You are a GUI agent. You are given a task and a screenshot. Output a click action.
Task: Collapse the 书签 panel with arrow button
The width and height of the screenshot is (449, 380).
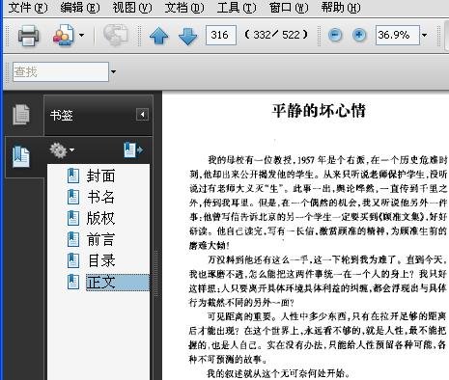pyautogui.click(x=142, y=115)
